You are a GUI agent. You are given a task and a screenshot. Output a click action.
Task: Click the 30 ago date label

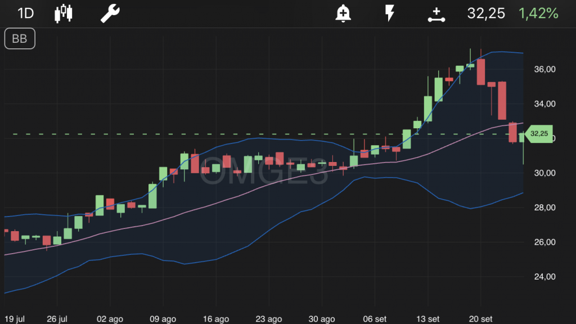pos(322,319)
